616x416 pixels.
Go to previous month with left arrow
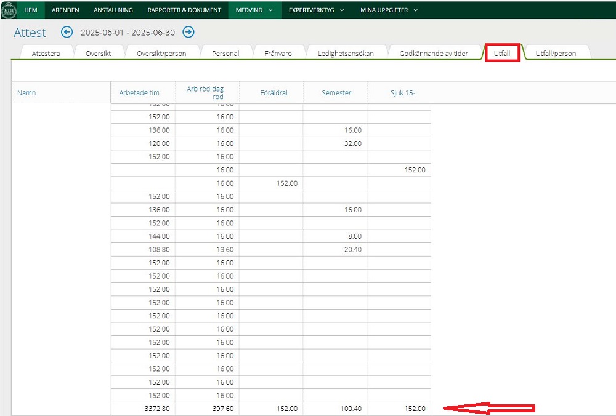(67, 32)
